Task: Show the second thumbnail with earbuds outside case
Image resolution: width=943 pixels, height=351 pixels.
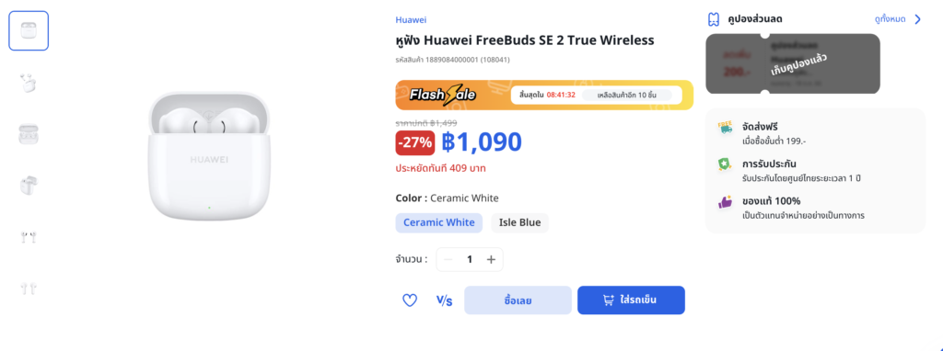Action: coord(29,83)
